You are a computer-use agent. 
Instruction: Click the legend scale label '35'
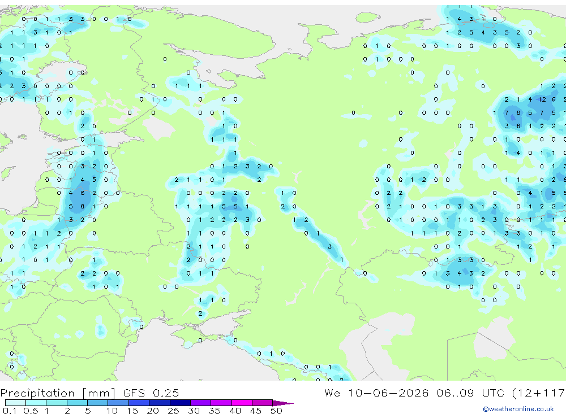tap(215, 411)
